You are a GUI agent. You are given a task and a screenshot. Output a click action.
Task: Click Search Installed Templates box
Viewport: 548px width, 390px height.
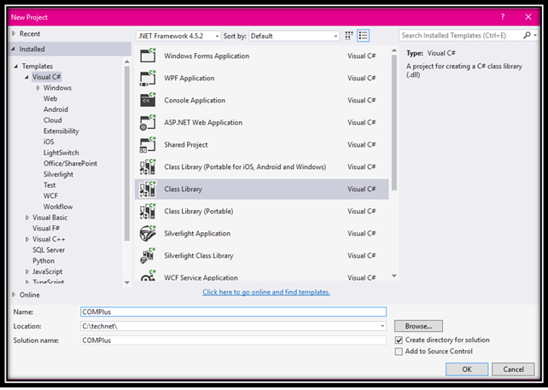point(461,35)
